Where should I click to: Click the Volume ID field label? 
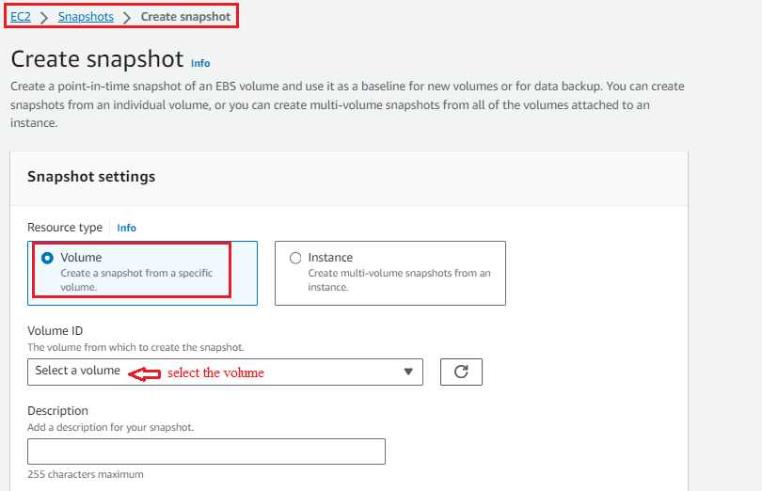(55, 330)
